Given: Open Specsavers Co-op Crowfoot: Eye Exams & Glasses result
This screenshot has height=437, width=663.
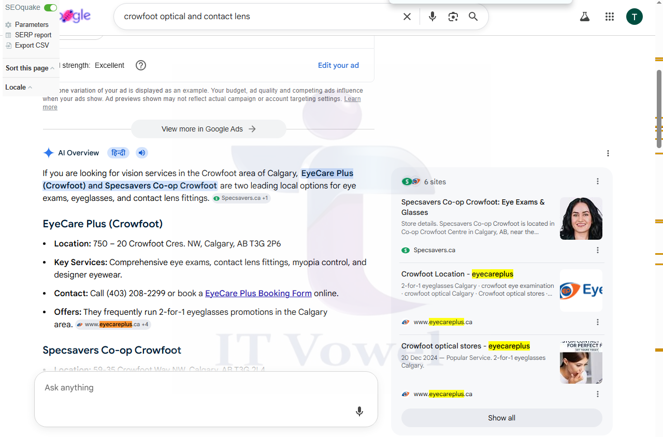Looking at the screenshot, I should (473, 207).
